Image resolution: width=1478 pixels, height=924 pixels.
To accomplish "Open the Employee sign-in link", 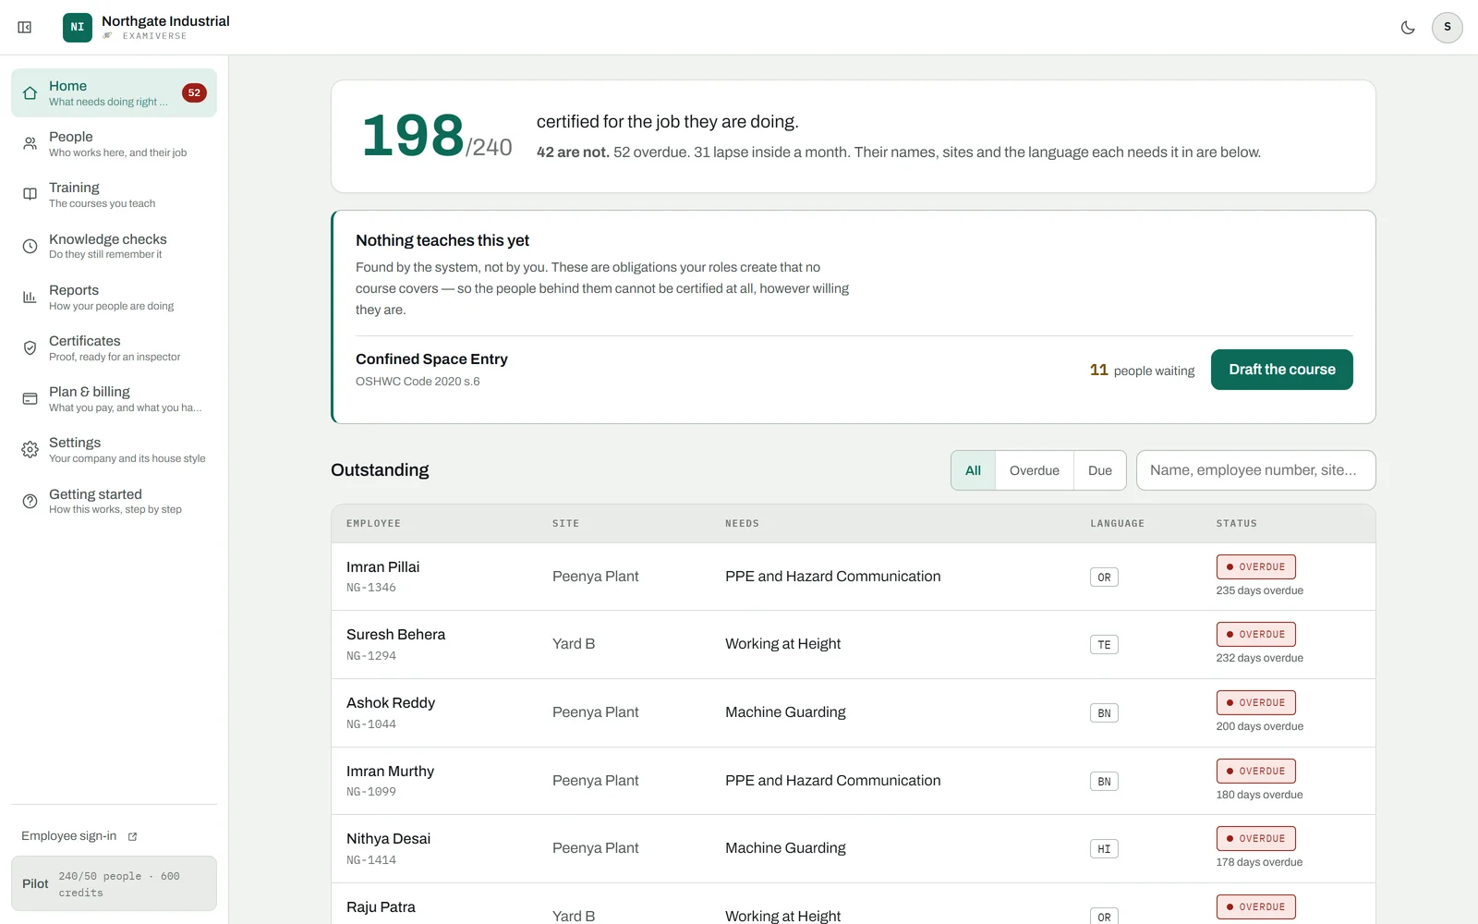I will tap(79, 836).
